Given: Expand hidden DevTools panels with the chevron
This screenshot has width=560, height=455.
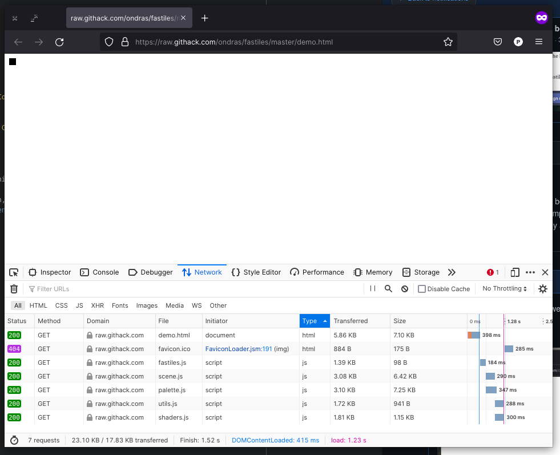Looking at the screenshot, I should pos(452,272).
